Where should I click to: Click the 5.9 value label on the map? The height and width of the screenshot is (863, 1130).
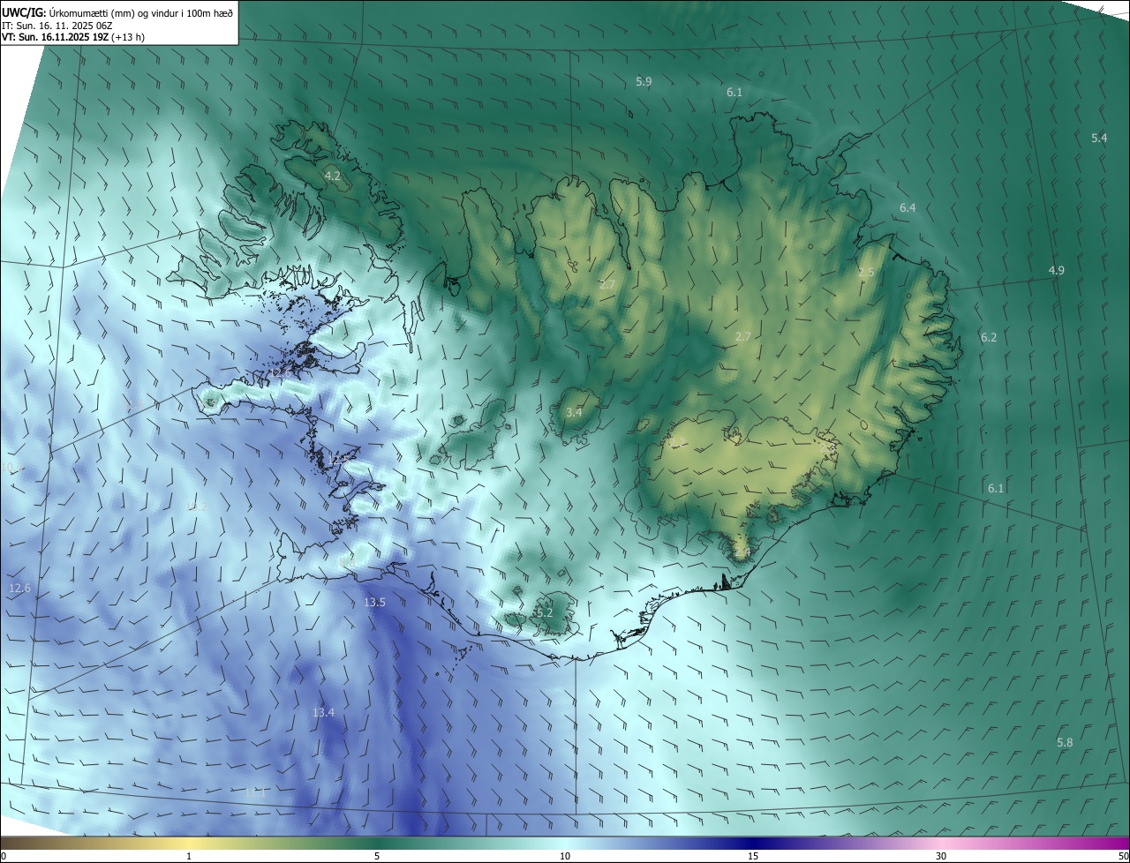[x=644, y=82]
